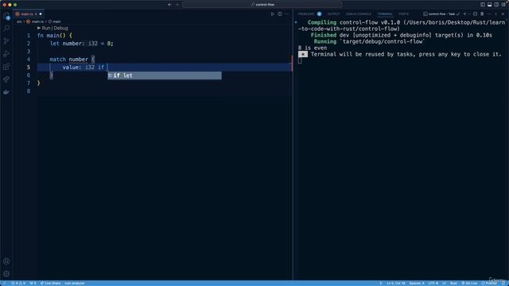Image resolution: width=509 pixels, height=286 pixels.
Task: Click errors and warnings count in status bar
Action: (18, 283)
